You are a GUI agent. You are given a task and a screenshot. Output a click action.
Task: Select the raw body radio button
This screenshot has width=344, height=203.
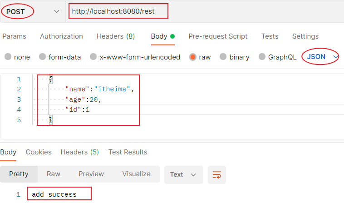click(193, 57)
